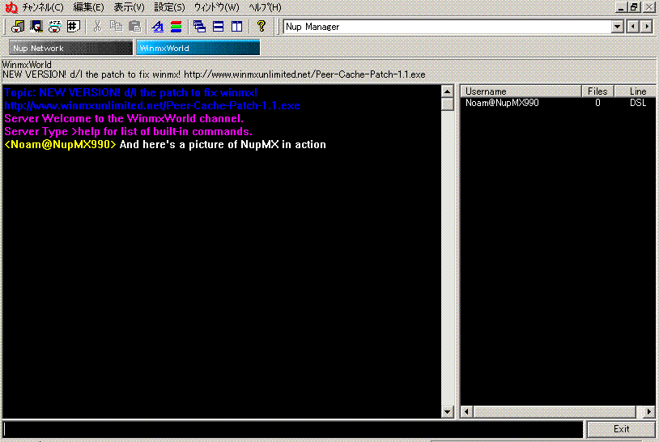Click the chat message input field
Image resolution: width=659 pixels, height=442 pixels.
point(293,429)
